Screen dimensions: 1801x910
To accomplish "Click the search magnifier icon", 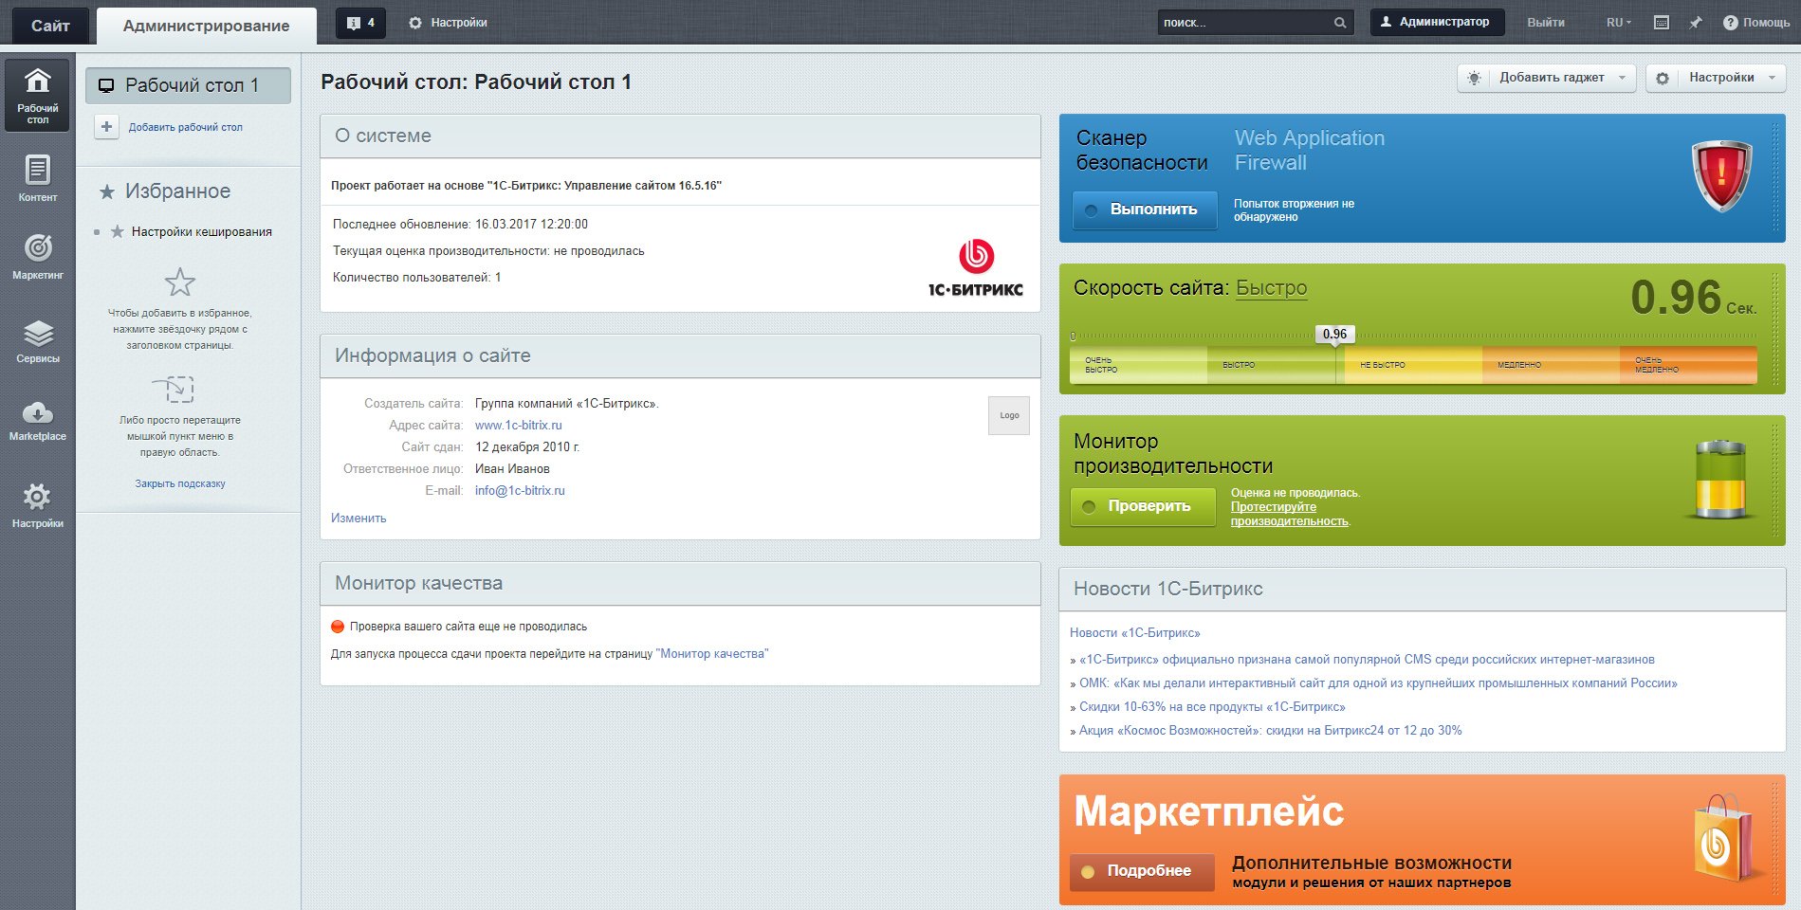I will click(1339, 23).
